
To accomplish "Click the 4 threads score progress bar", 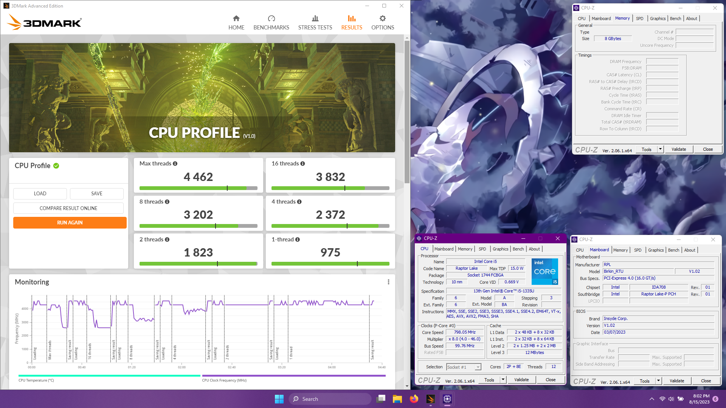I will (x=330, y=226).
